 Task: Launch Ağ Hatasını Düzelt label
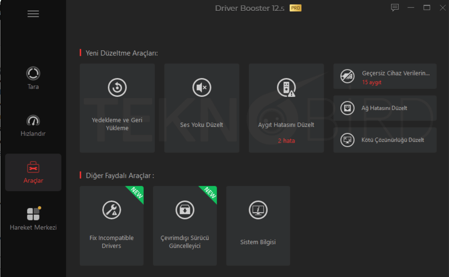[384, 108]
